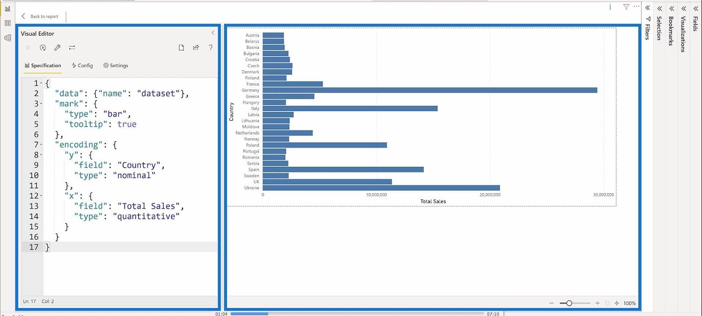Click the 100% zoom level text

pos(630,303)
